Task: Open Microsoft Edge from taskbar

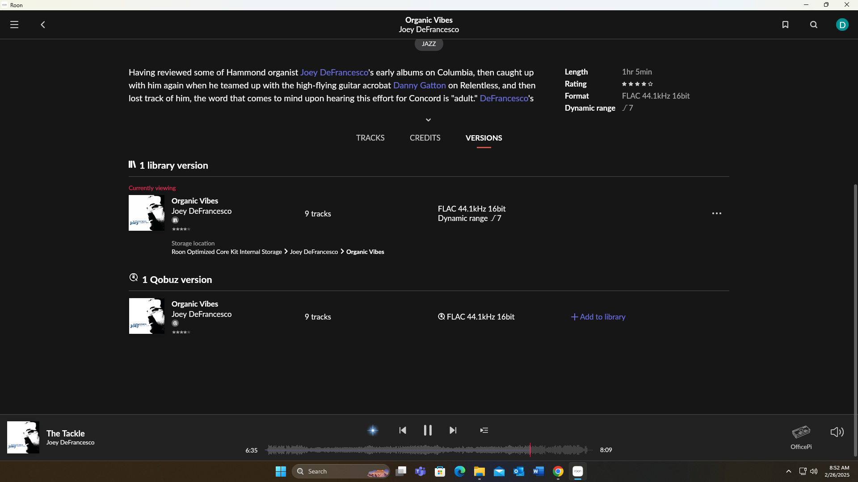Action: (x=460, y=471)
